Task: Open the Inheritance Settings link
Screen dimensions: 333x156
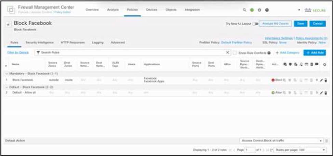Action: click(x=279, y=38)
